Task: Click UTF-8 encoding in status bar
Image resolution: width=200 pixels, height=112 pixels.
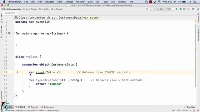Action: 184,110
